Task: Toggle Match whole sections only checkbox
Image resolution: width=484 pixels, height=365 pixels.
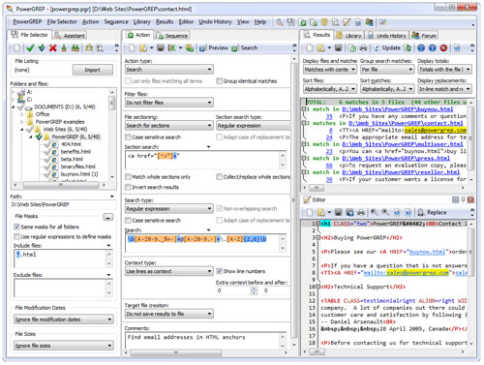Action: pyautogui.click(x=128, y=177)
